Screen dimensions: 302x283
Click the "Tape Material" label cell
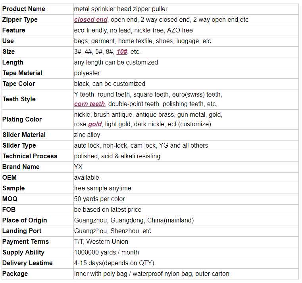[x=22, y=73]
